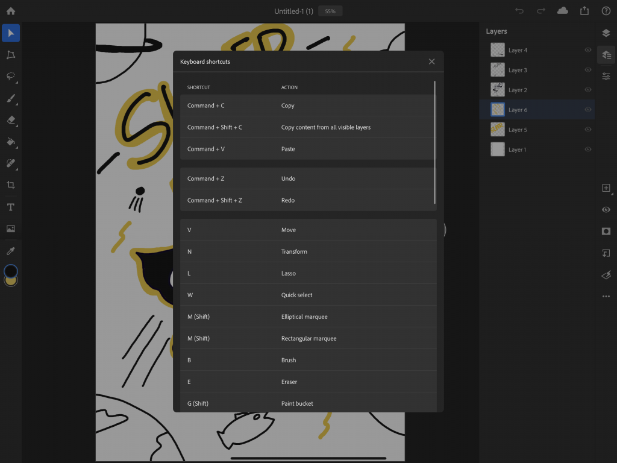
Task: Select the Eraser tool in toolbar
Action: (x=11, y=120)
